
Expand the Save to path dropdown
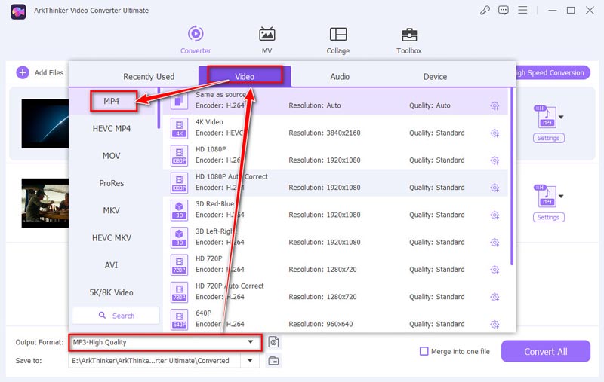[x=251, y=361]
